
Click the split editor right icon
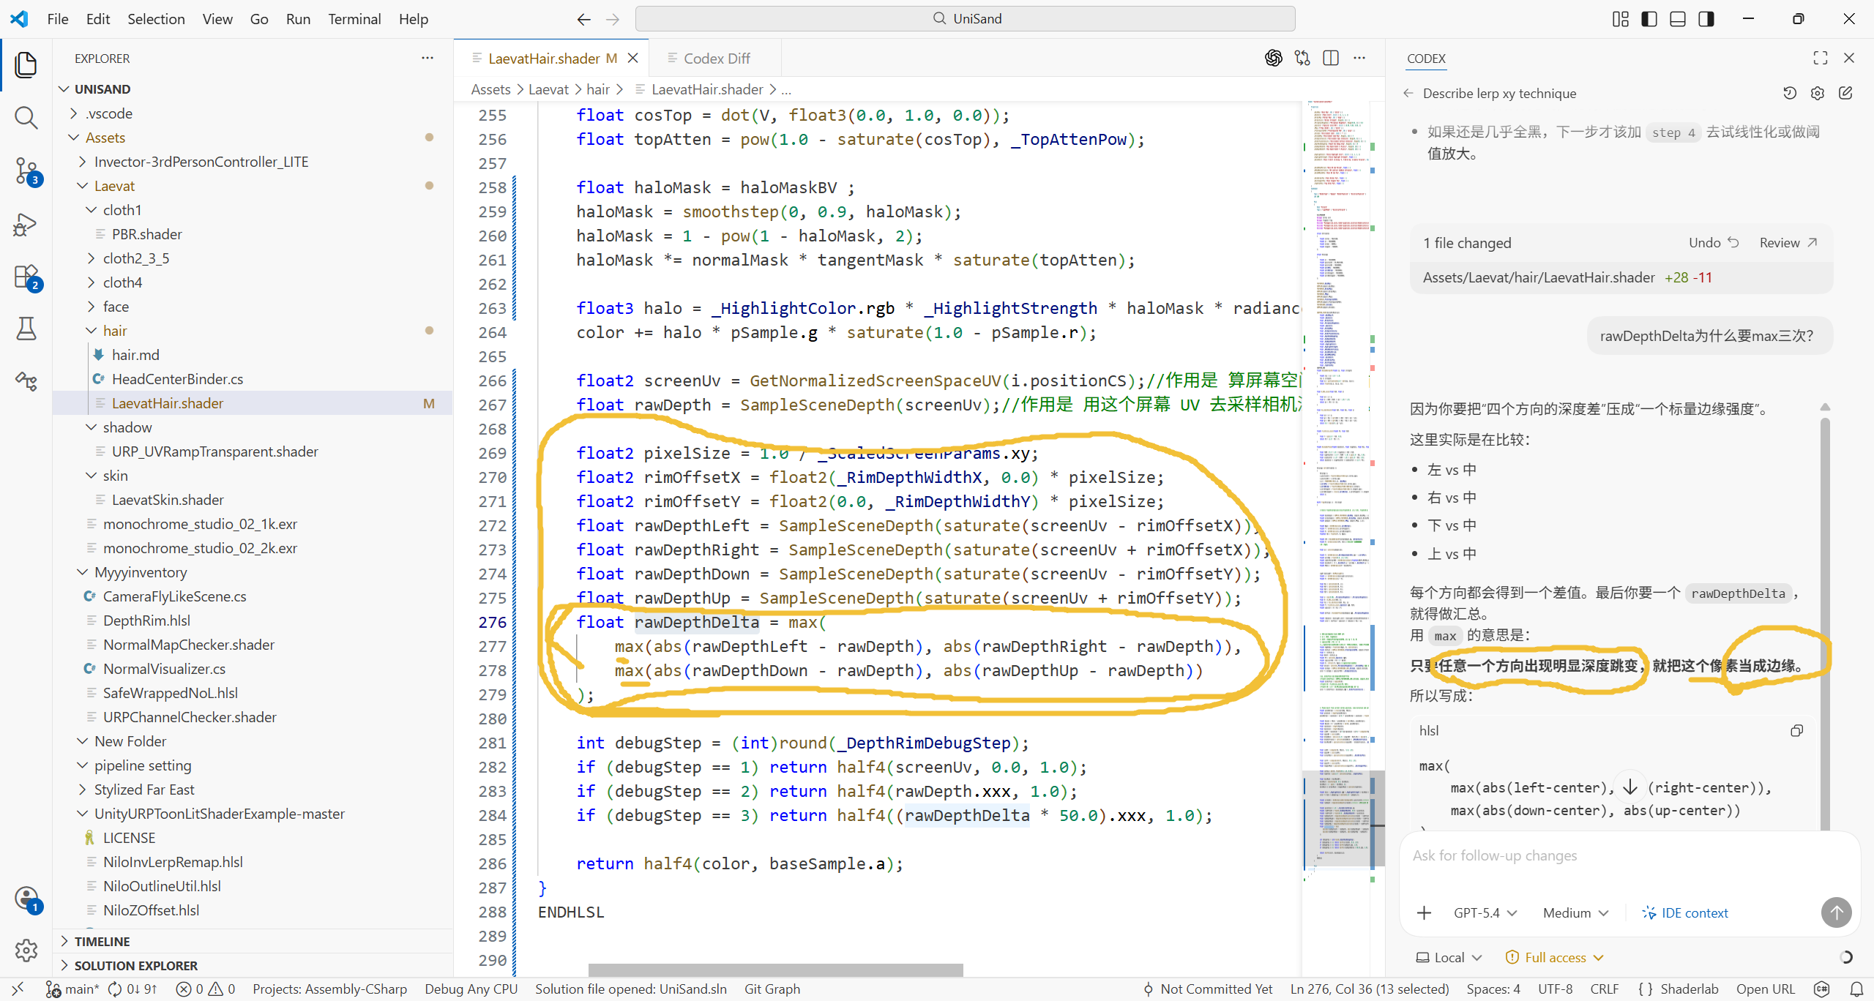point(1331,58)
